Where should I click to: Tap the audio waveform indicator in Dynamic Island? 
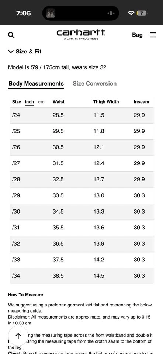111,13
